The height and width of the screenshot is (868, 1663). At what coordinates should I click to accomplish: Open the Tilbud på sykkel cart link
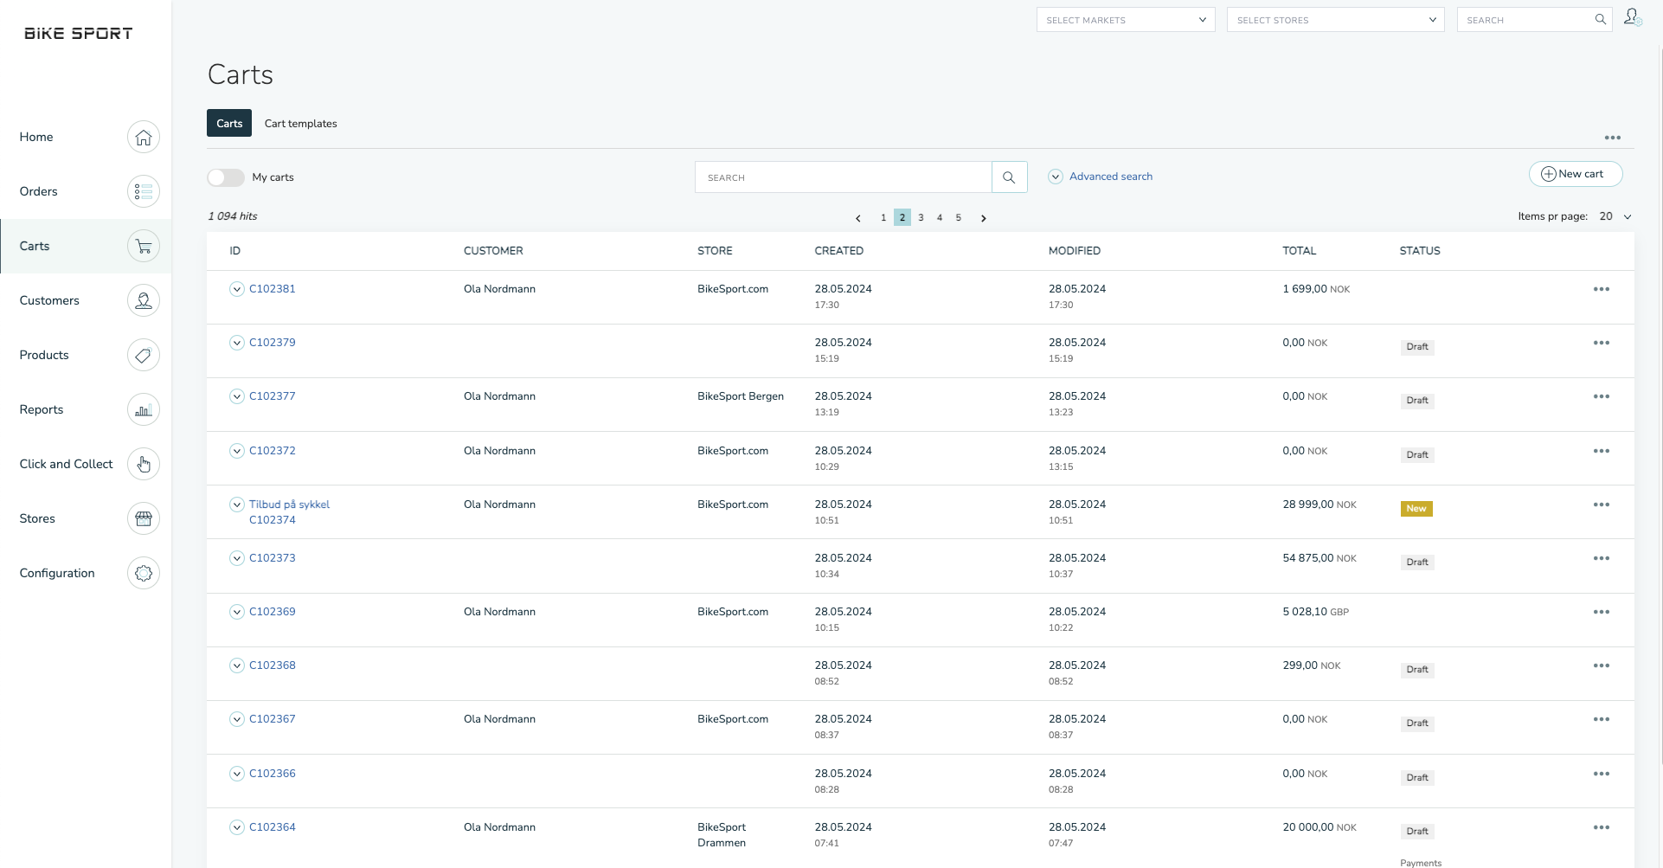[x=289, y=505]
